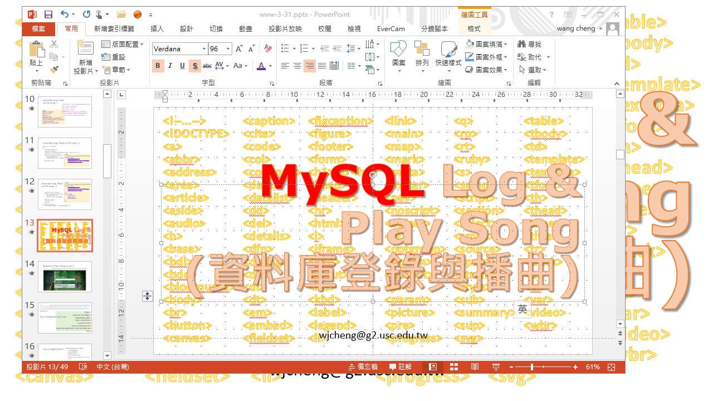Save the presentation from quick access toolbar
The width and height of the screenshot is (713, 401).
click(48, 14)
